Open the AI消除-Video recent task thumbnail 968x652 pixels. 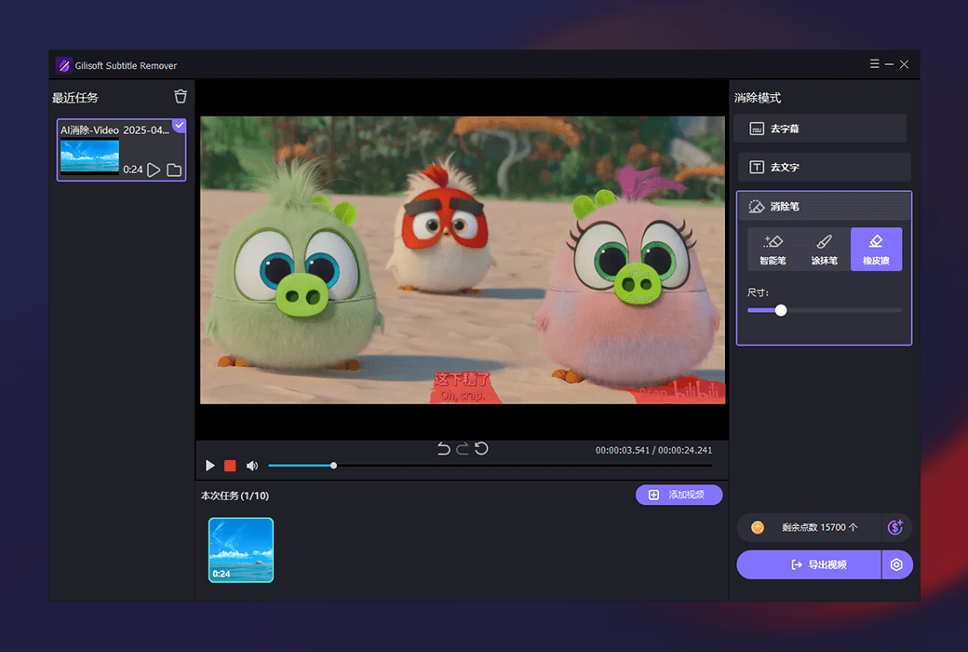(x=89, y=156)
